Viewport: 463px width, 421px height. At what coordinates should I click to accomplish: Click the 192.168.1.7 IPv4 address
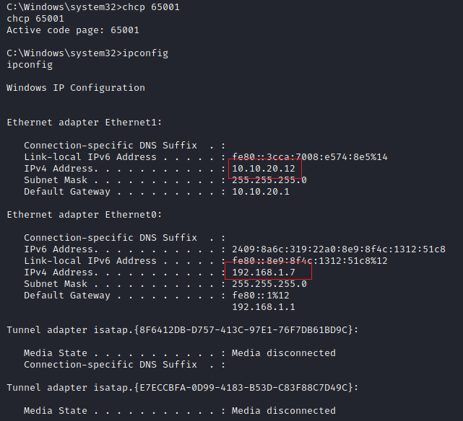pos(263,272)
